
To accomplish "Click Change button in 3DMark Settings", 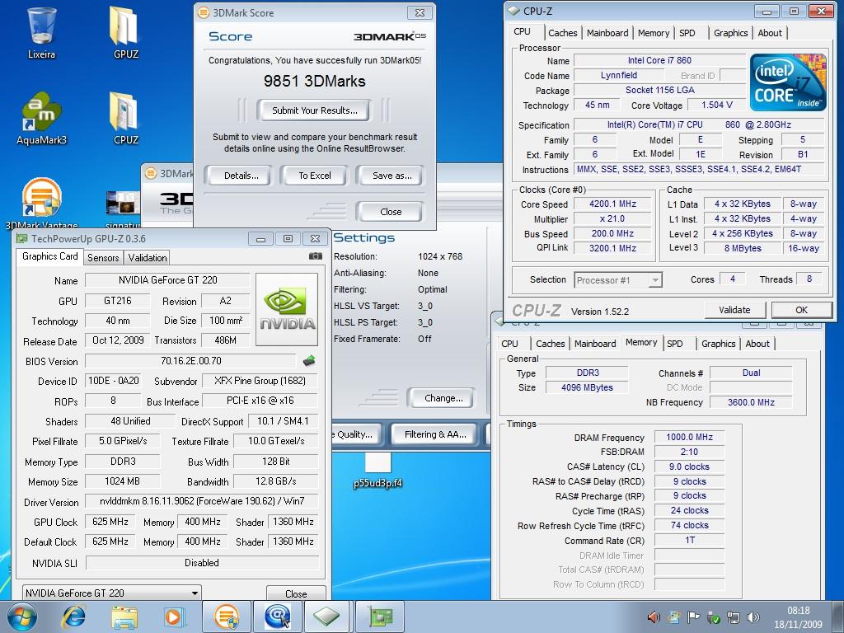I will coord(443,398).
